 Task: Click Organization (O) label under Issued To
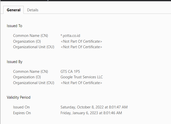point(27,41)
